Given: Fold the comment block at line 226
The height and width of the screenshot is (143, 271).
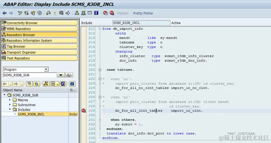Looking at the screenshot, I should pyautogui.click(x=100, y=97).
